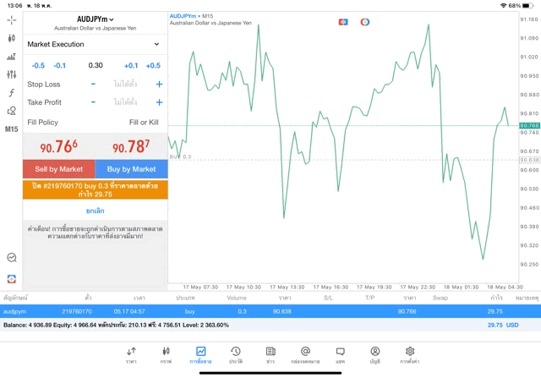Click the sell price 90.766 display
This screenshot has width=541, height=378.
[x=59, y=146]
